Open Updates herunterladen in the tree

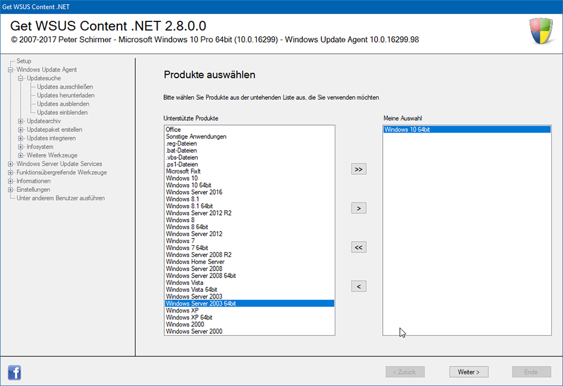(66, 95)
